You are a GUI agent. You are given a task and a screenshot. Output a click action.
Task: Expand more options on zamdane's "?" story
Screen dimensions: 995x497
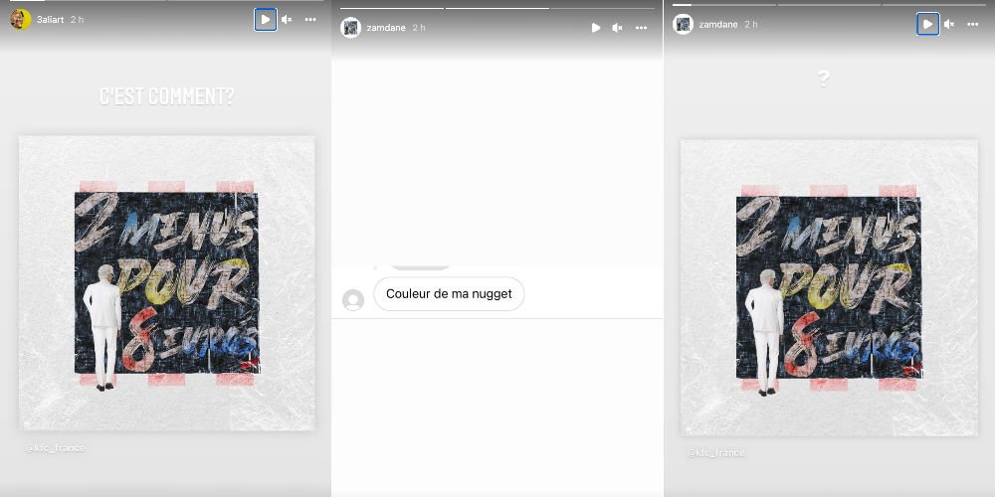click(x=973, y=24)
